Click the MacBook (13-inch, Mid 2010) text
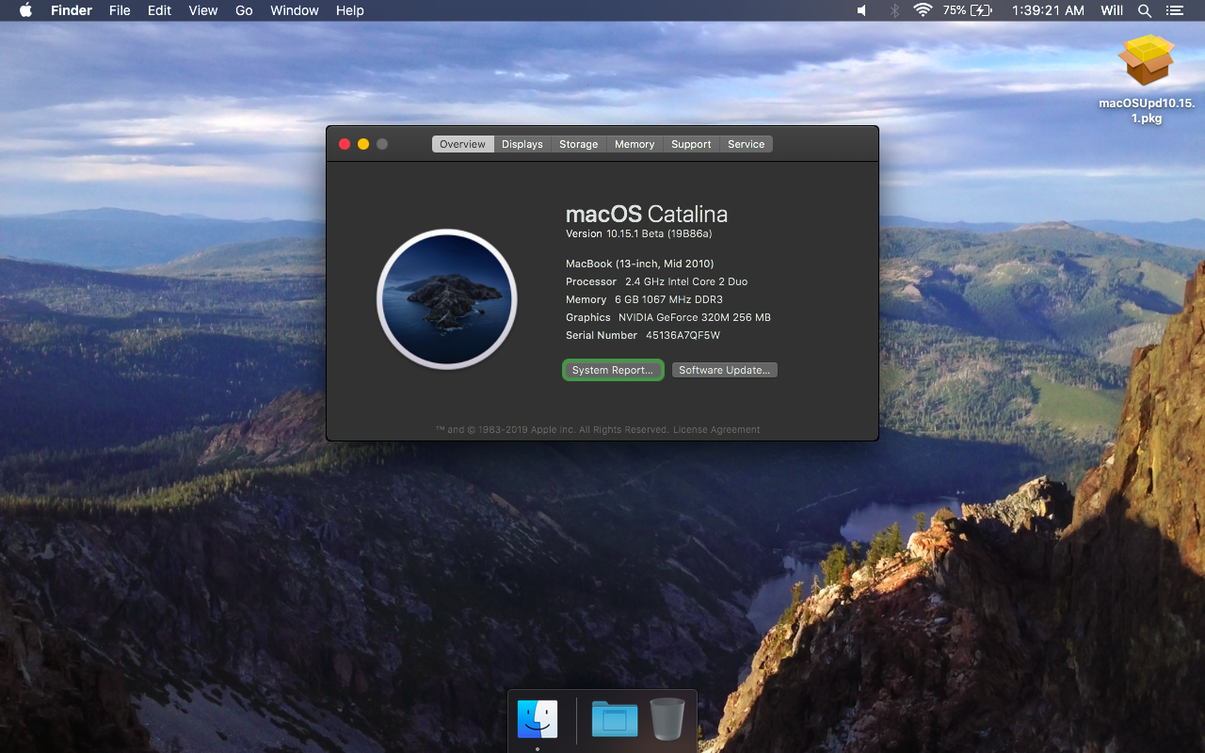This screenshot has width=1205, height=753. pos(640,264)
